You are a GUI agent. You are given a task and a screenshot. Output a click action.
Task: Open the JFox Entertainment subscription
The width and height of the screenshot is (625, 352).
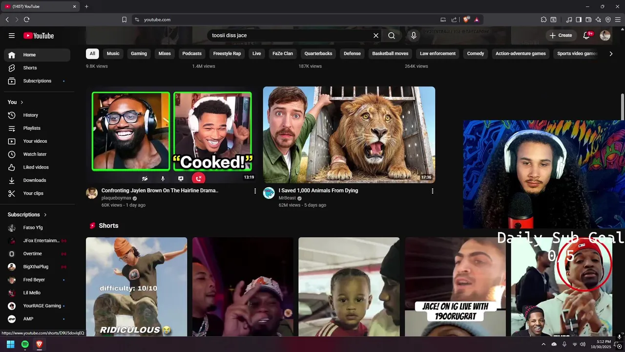click(x=37, y=241)
